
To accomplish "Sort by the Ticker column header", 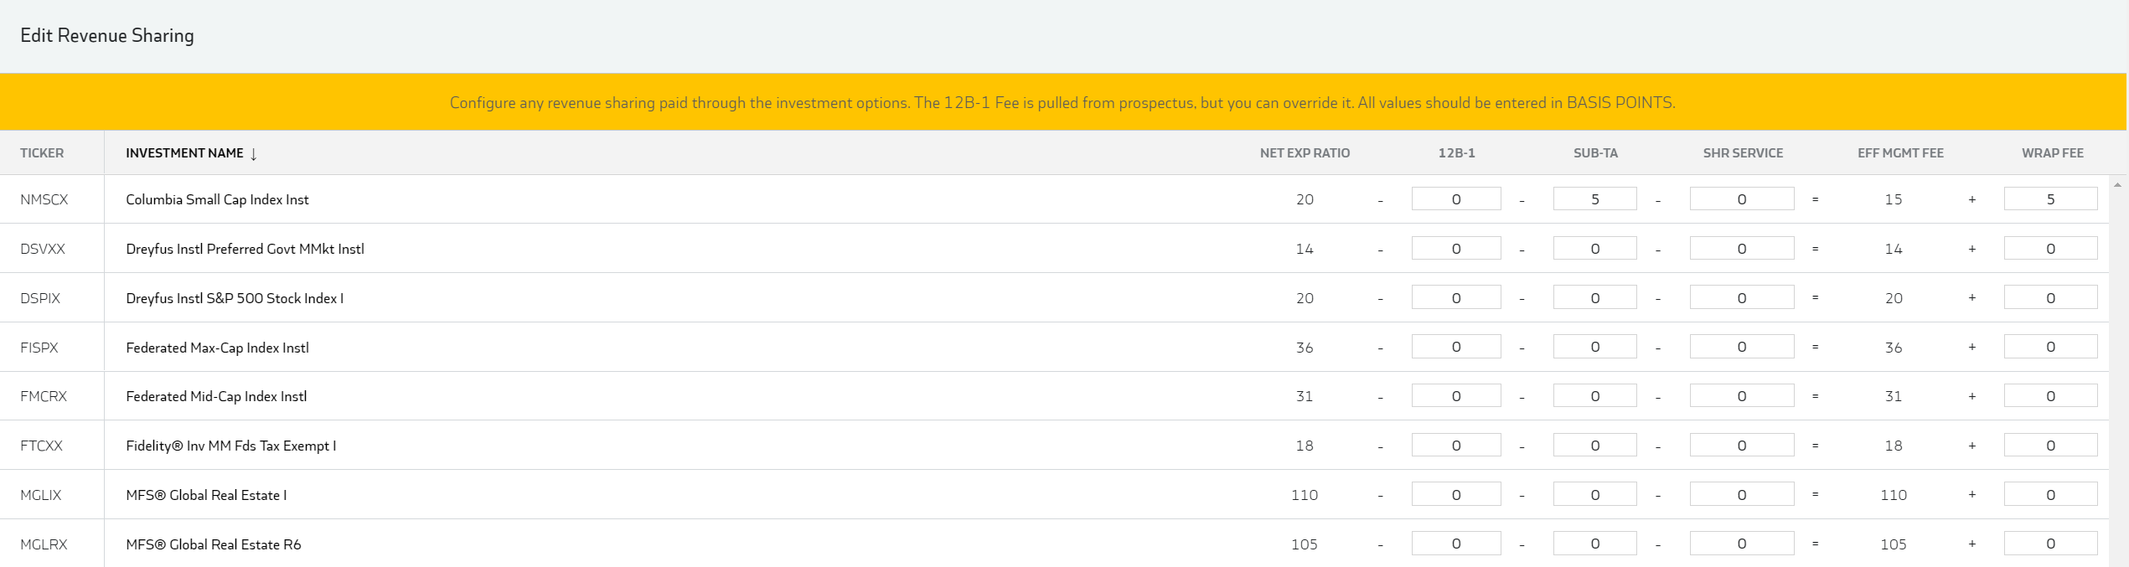I will [42, 153].
